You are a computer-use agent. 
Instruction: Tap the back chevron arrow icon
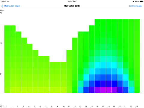[2, 6]
